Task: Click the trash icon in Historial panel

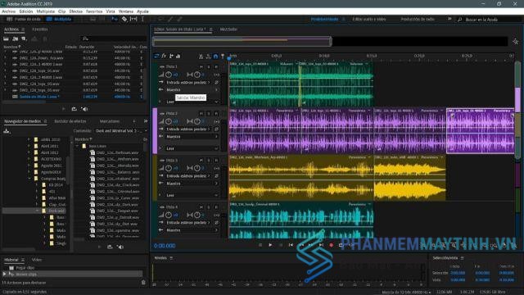Action: click(143, 283)
